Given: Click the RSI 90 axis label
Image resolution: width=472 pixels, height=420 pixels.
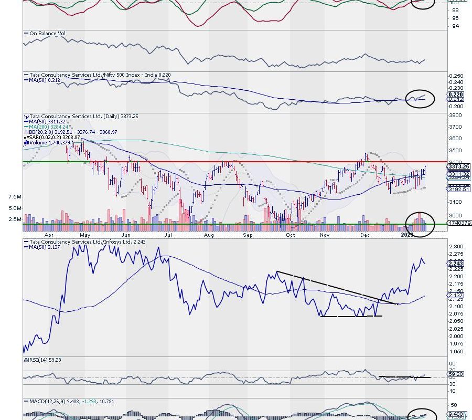Looking at the screenshot, I should pyautogui.click(x=453, y=364).
